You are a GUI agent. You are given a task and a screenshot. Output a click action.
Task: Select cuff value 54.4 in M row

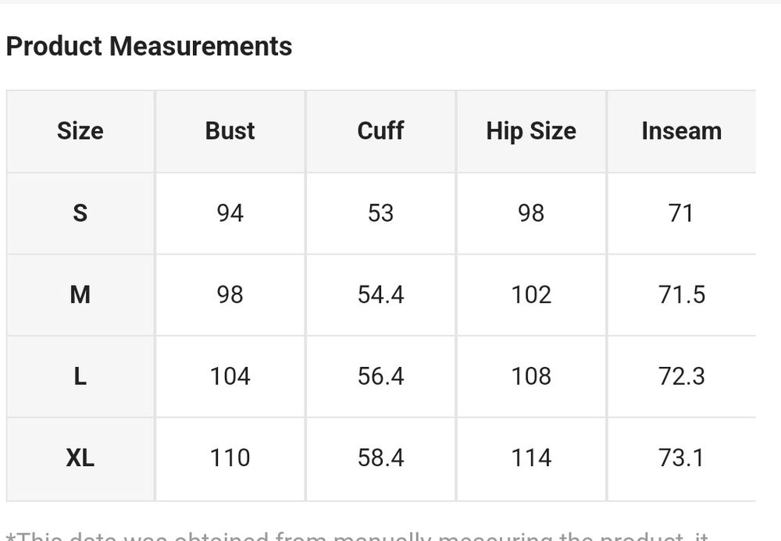point(380,294)
